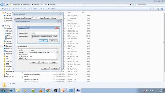Click the Type column header
Image resolution: width=165 pixels, height=93 pixels.
(x=69, y=12)
